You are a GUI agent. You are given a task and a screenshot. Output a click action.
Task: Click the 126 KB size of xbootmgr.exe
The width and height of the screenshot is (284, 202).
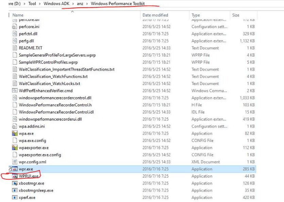[x=249, y=183]
